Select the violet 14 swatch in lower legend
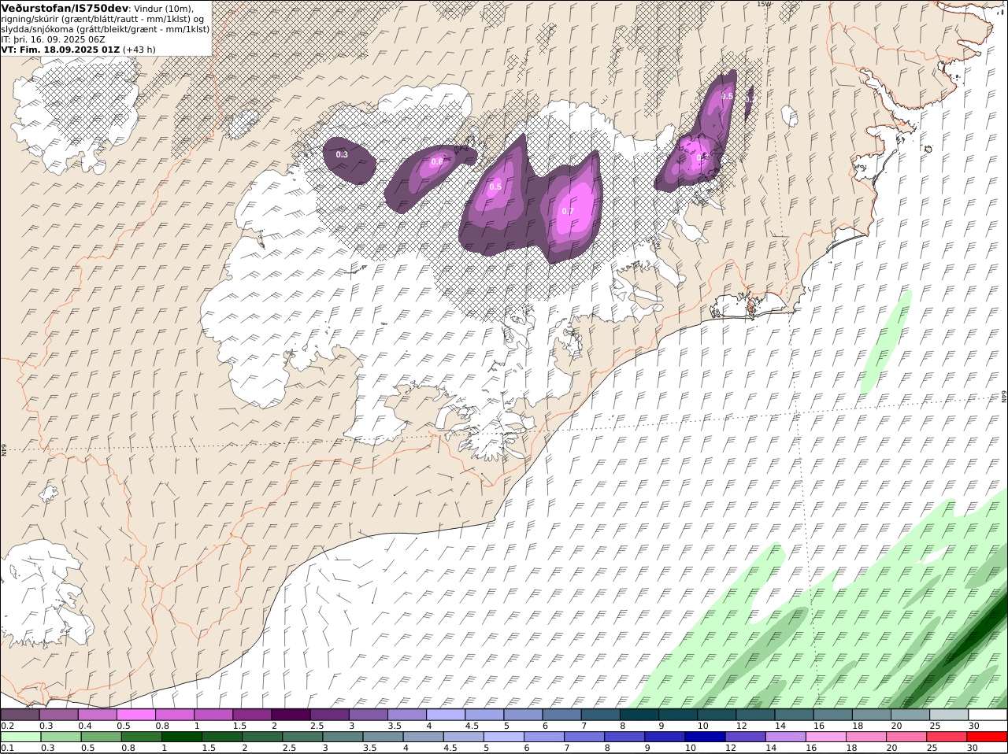 click(785, 737)
